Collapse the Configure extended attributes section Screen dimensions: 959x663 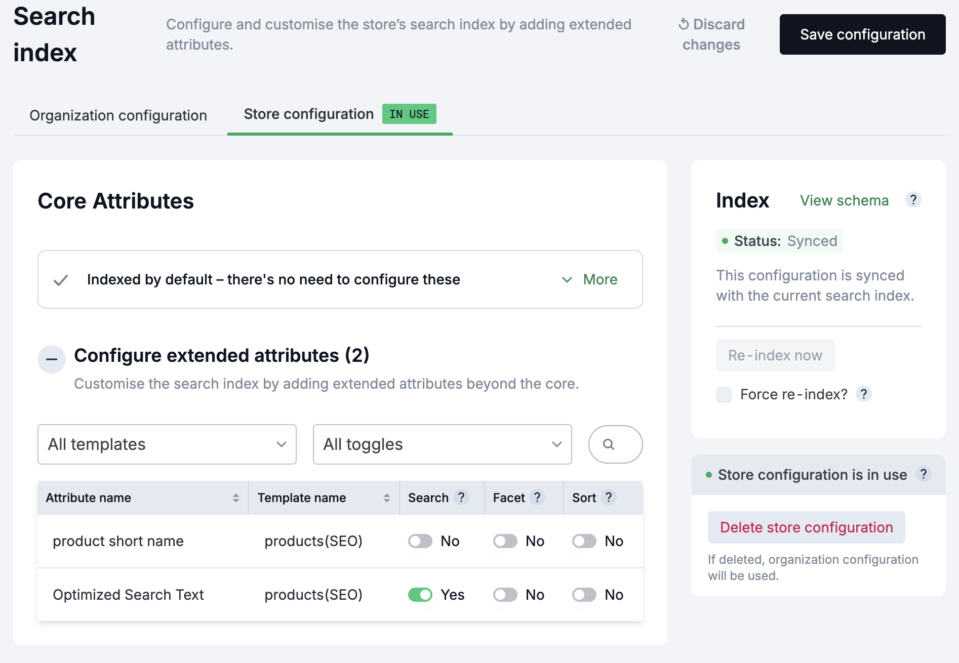pos(52,359)
